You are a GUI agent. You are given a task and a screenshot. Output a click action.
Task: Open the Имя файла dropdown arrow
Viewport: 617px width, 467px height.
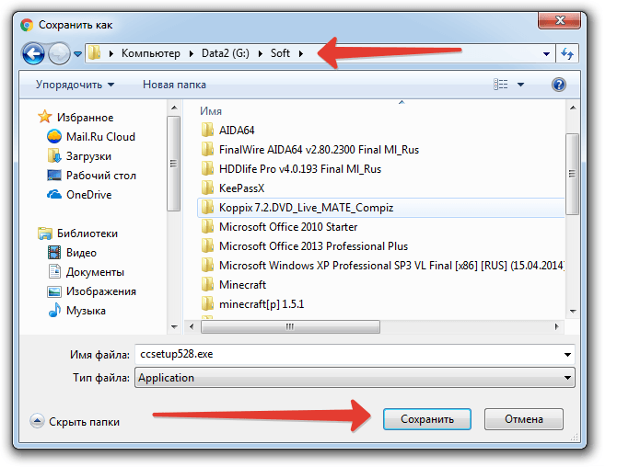click(x=567, y=355)
